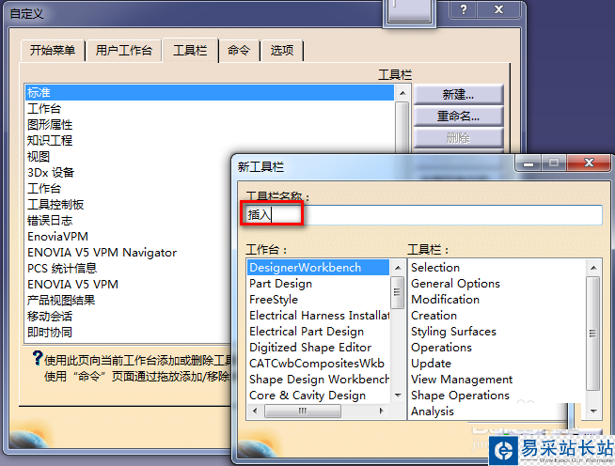Close the 自定义 dialog with X

coord(498,9)
